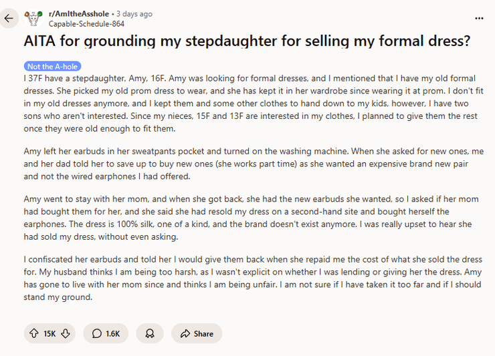
Task: Give an award to this post
Action: (x=150, y=333)
